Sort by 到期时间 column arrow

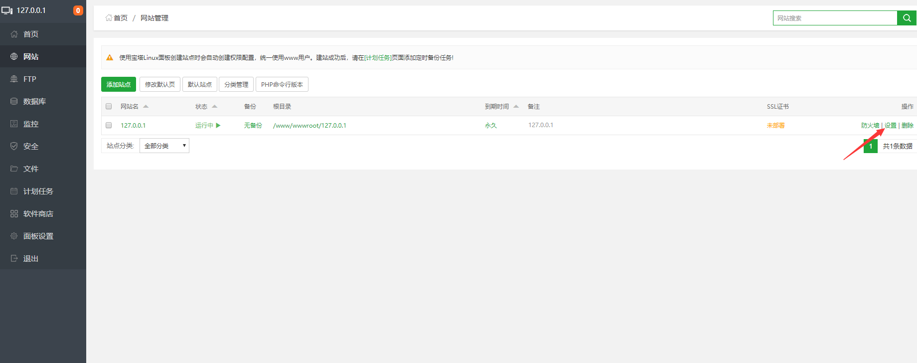click(x=516, y=106)
